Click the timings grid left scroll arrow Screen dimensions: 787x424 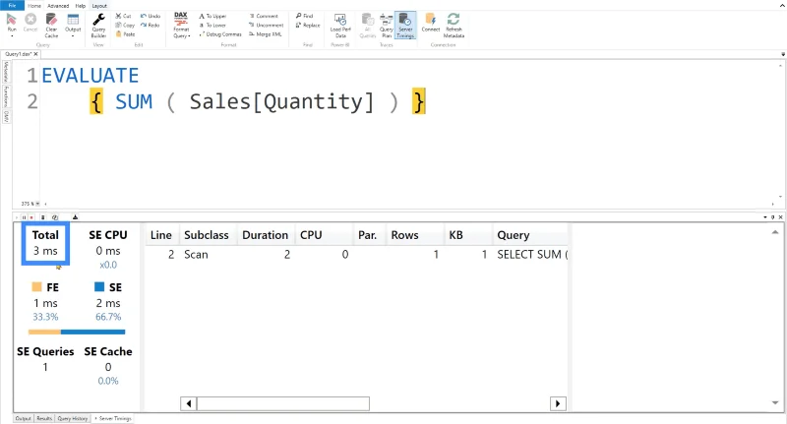tap(189, 403)
